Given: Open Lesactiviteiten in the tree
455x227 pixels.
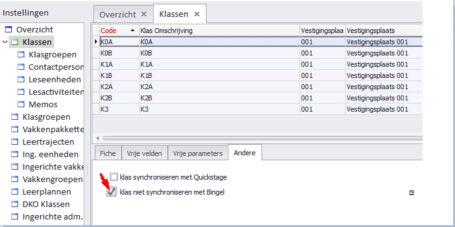Looking at the screenshot, I should 56,92.
